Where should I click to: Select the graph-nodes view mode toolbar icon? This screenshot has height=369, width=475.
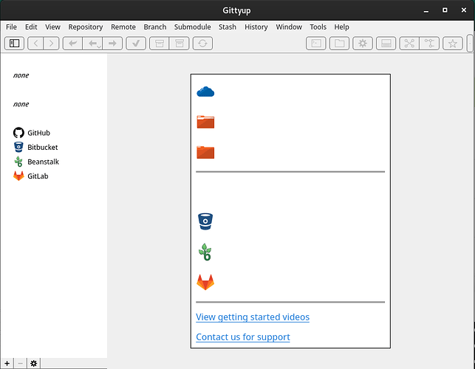point(409,44)
